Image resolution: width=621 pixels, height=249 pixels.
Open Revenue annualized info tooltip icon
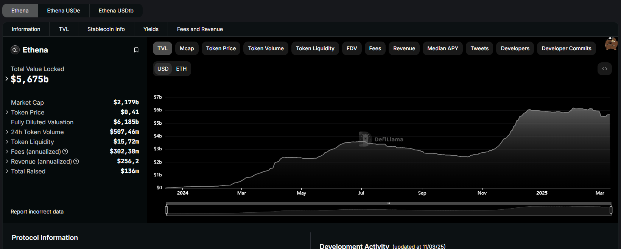coord(76,161)
